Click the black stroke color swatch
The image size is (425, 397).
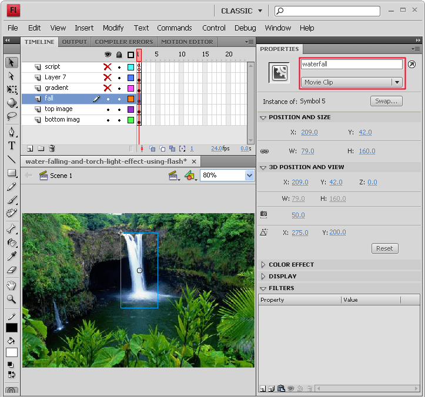(x=12, y=328)
